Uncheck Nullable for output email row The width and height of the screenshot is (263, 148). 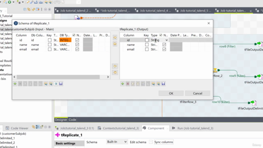coord(164,49)
